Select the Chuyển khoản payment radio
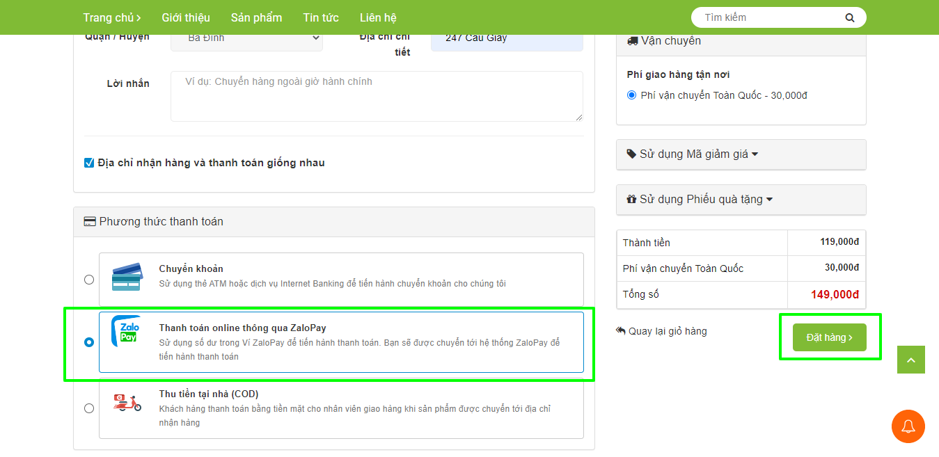 (x=89, y=280)
